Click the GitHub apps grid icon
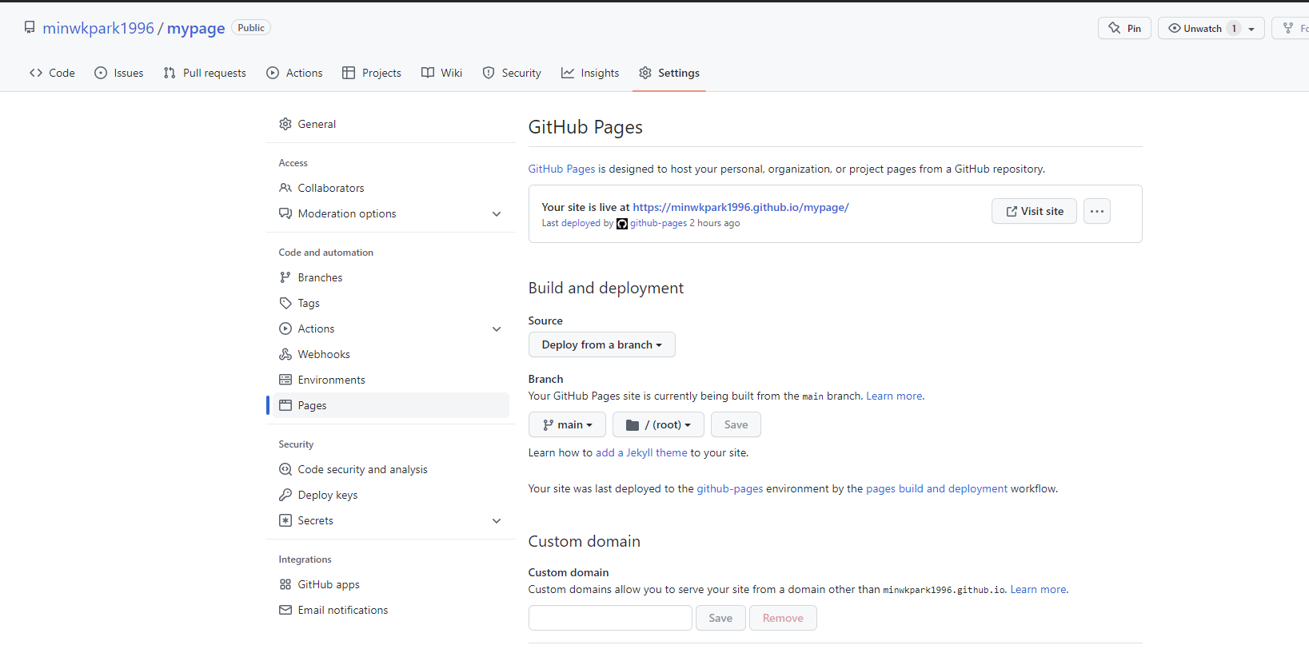This screenshot has width=1309, height=657. (285, 584)
